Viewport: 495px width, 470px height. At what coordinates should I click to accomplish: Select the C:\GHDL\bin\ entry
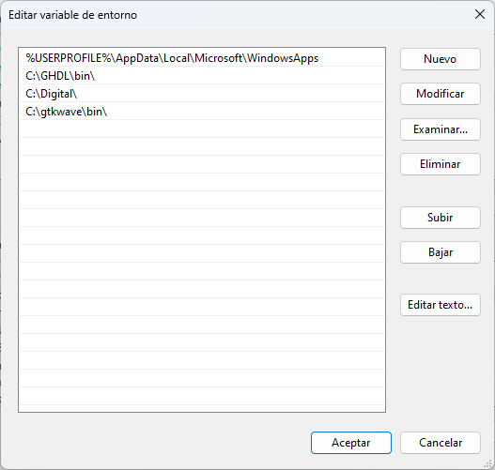coord(202,76)
